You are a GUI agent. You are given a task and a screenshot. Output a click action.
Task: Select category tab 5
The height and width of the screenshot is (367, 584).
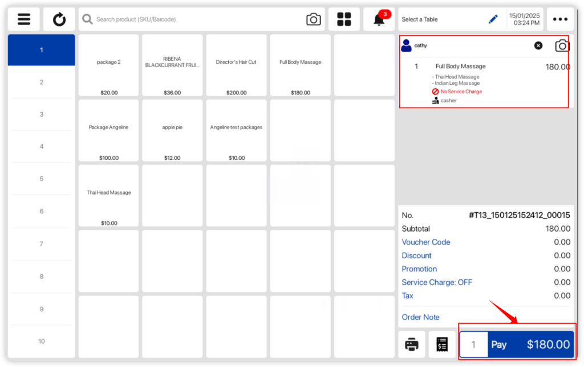pos(41,179)
